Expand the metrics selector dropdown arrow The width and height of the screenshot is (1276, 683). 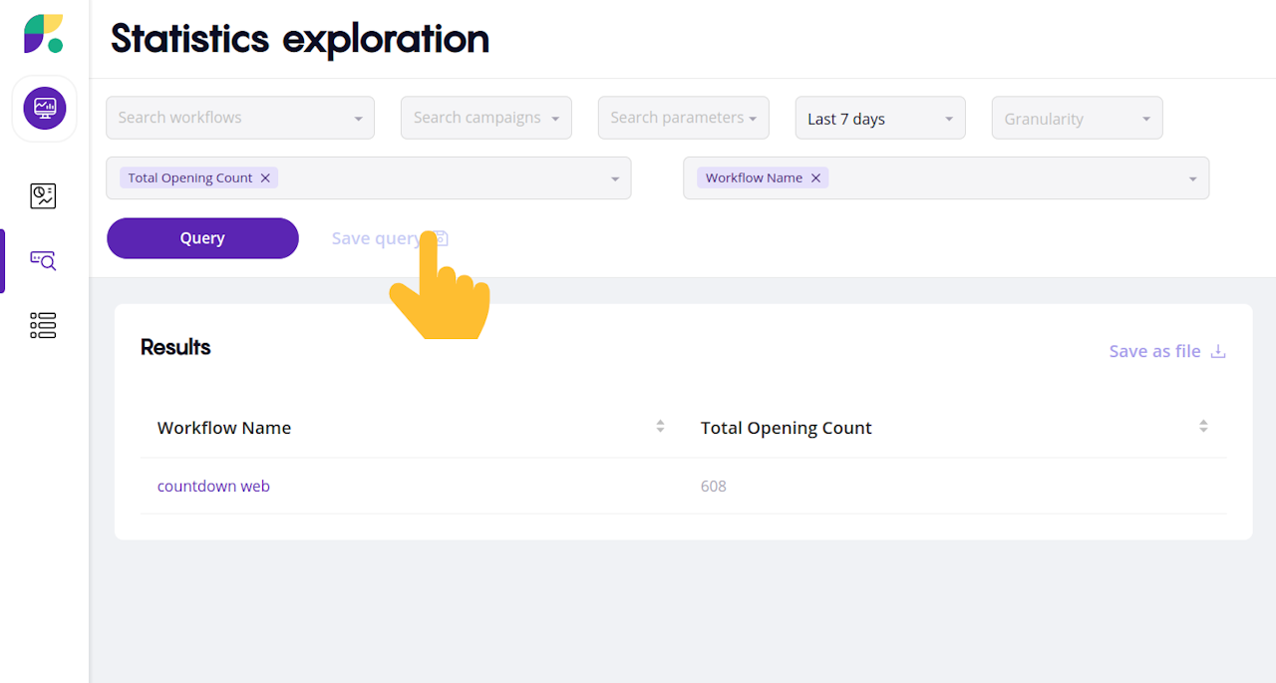[x=615, y=178]
